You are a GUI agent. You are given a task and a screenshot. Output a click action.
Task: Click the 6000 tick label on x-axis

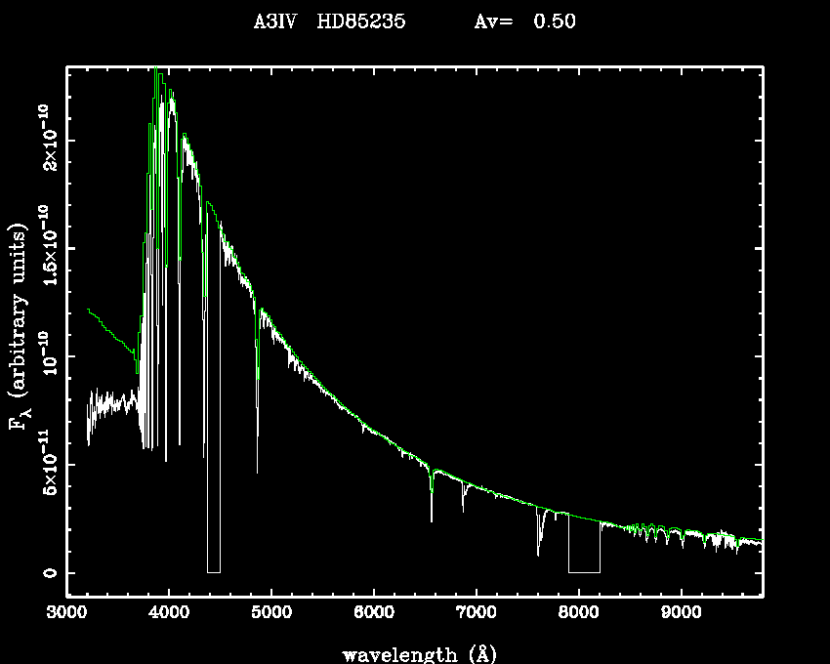pos(374,613)
